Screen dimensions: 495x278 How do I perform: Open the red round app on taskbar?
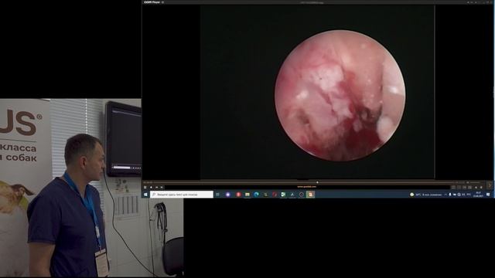click(x=238, y=195)
